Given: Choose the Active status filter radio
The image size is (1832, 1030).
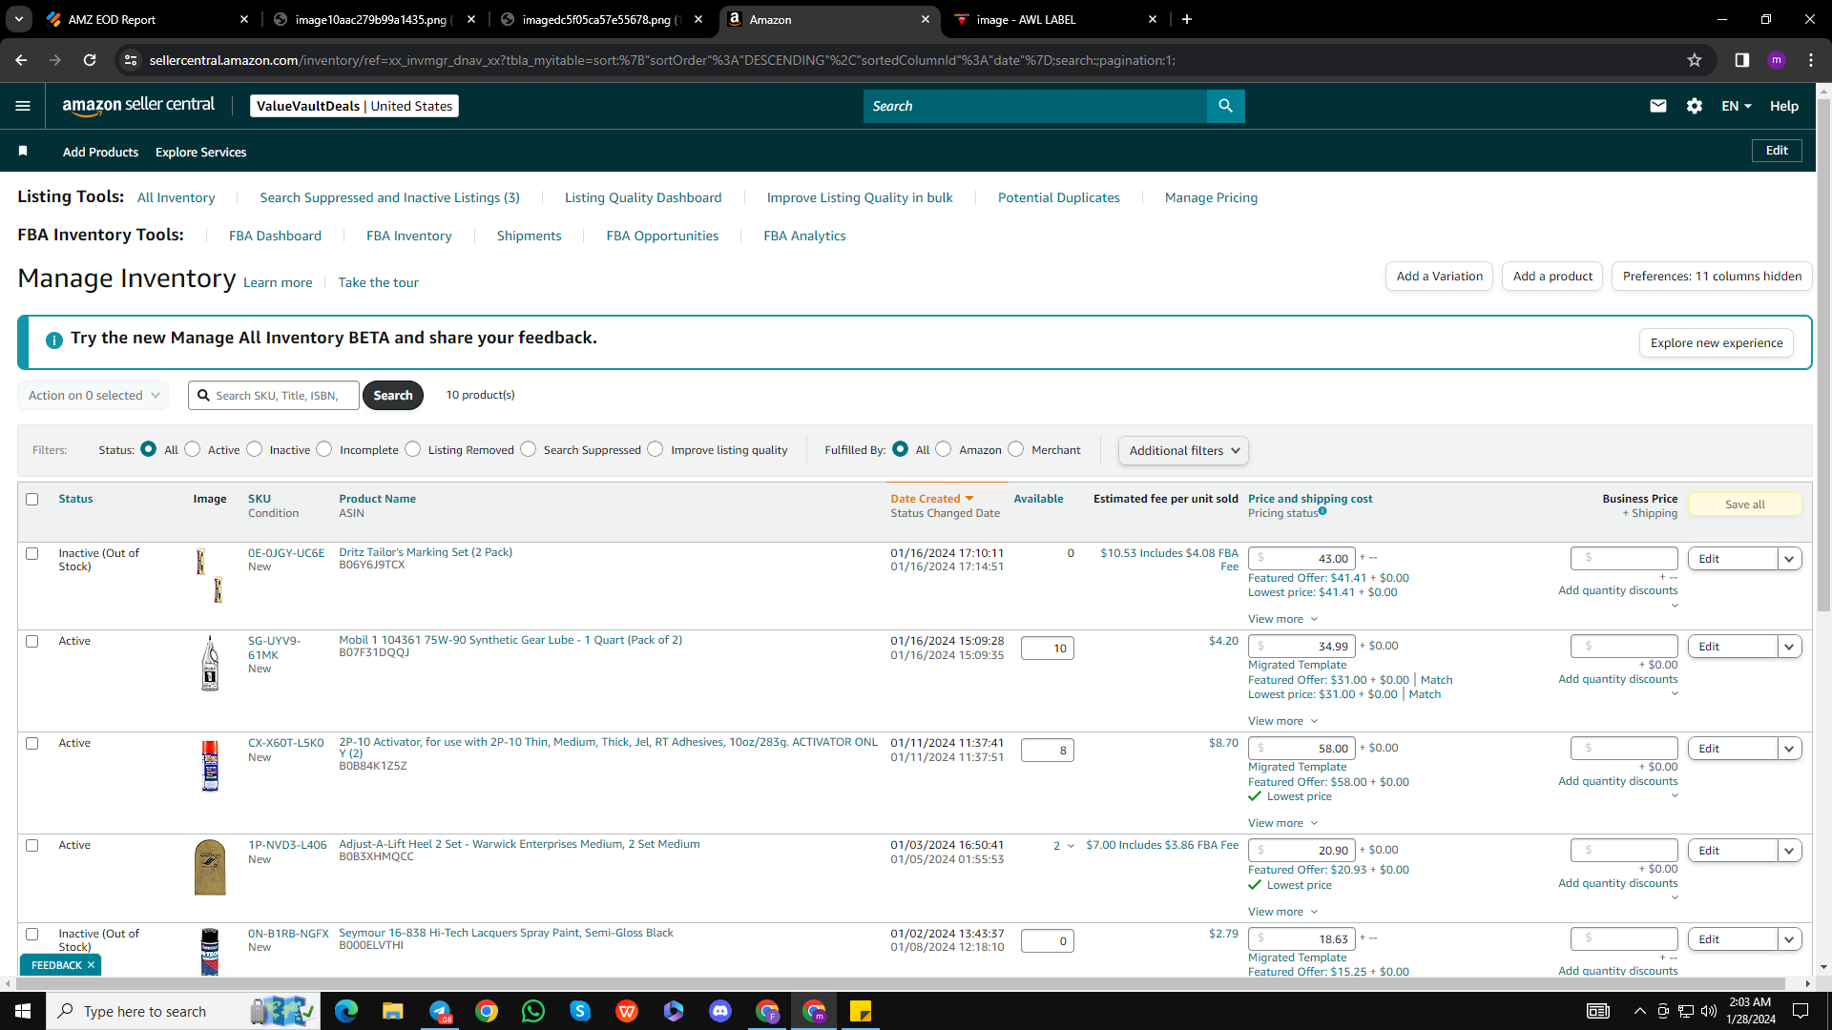Looking at the screenshot, I should pos(193,449).
